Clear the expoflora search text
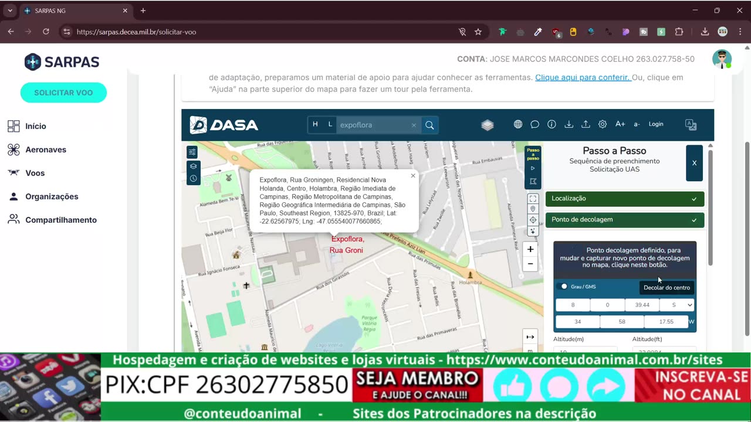This screenshot has height=422, width=751. (x=414, y=125)
